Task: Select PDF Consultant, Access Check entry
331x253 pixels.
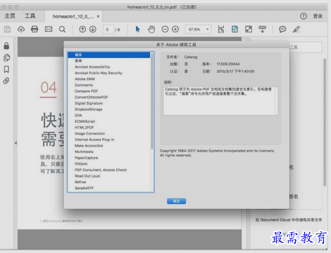Action: tap(109, 170)
